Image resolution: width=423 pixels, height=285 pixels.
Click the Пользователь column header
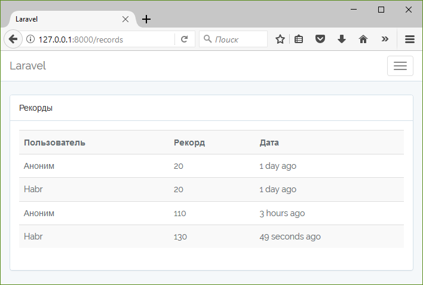(54, 142)
